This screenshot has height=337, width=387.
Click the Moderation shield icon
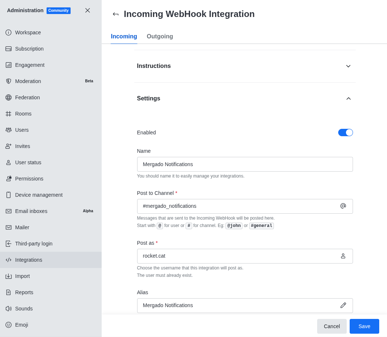click(x=9, y=81)
